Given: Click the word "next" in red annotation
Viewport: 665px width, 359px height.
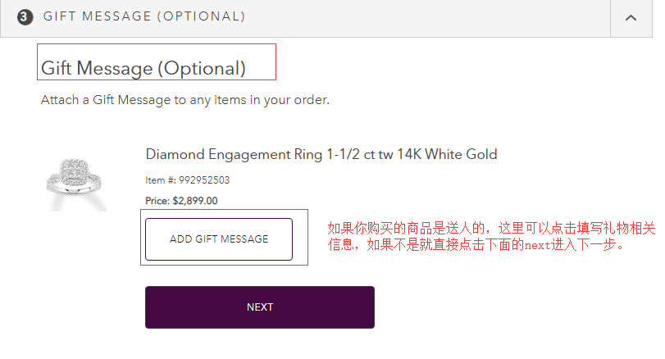Looking at the screenshot, I should (x=535, y=244).
